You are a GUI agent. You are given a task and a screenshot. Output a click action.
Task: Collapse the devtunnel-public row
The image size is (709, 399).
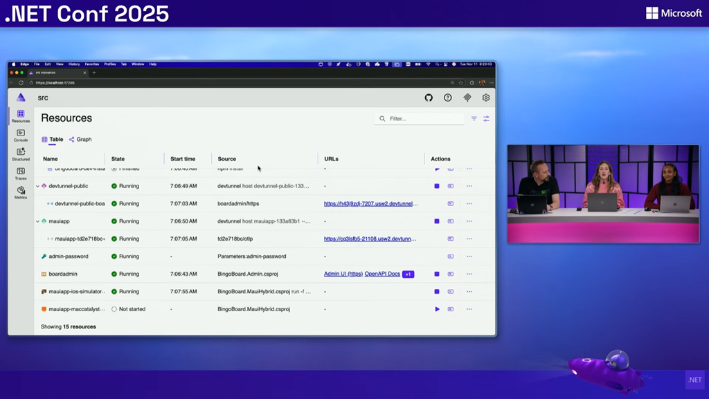(37, 186)
